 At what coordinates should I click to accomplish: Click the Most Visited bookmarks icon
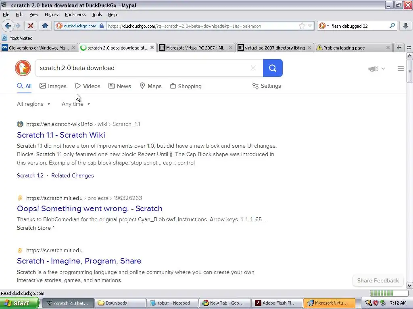[4, 38]
